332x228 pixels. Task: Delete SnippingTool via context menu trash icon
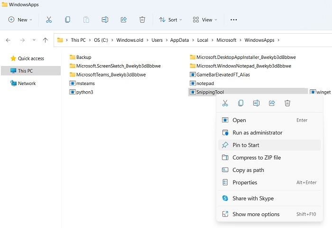[x=287, y=103]
